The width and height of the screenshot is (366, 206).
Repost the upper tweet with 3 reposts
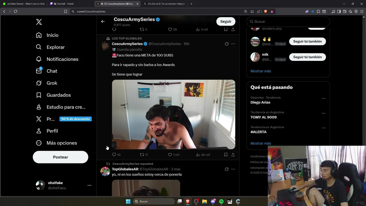pos(142,29)
